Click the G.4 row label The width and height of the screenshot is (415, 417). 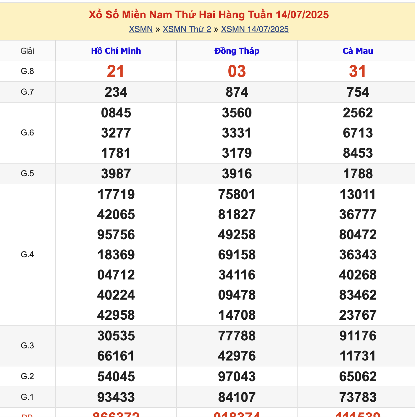pos(28,255)
